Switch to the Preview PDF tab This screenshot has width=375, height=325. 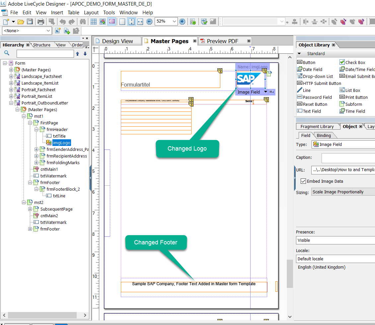point(222,41)
